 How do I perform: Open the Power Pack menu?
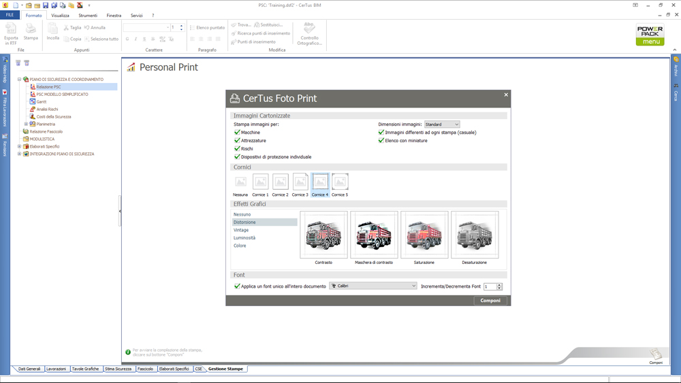click(x=650, y=35)
